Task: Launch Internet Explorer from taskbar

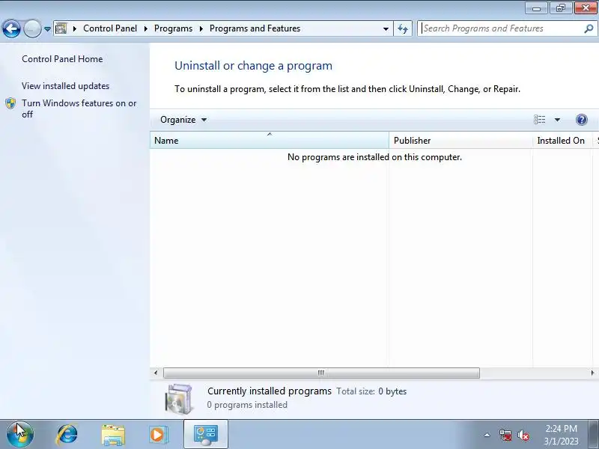Action: pos(67,435)
